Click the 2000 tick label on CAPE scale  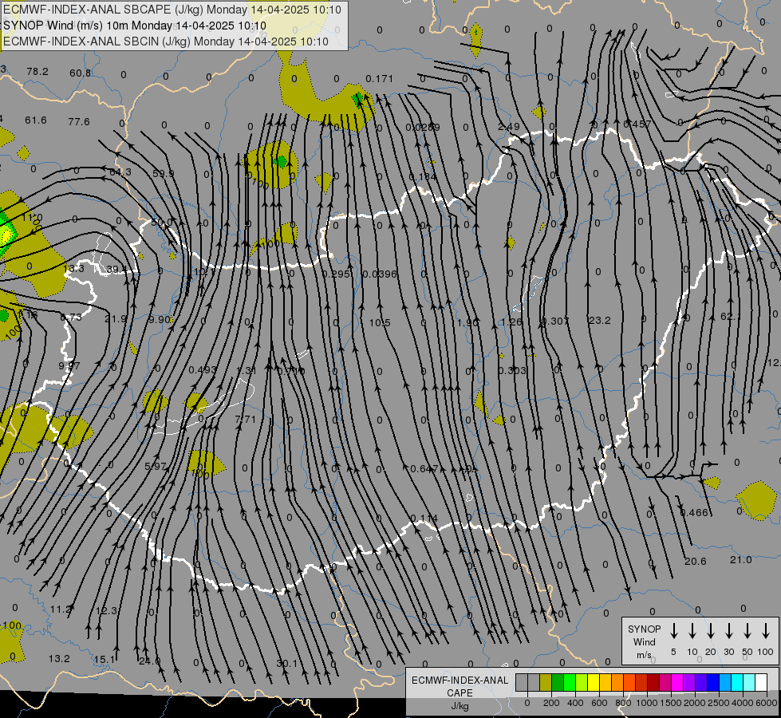[x=695, y=703]
